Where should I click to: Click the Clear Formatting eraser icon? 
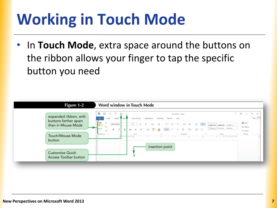click(159, 124)
